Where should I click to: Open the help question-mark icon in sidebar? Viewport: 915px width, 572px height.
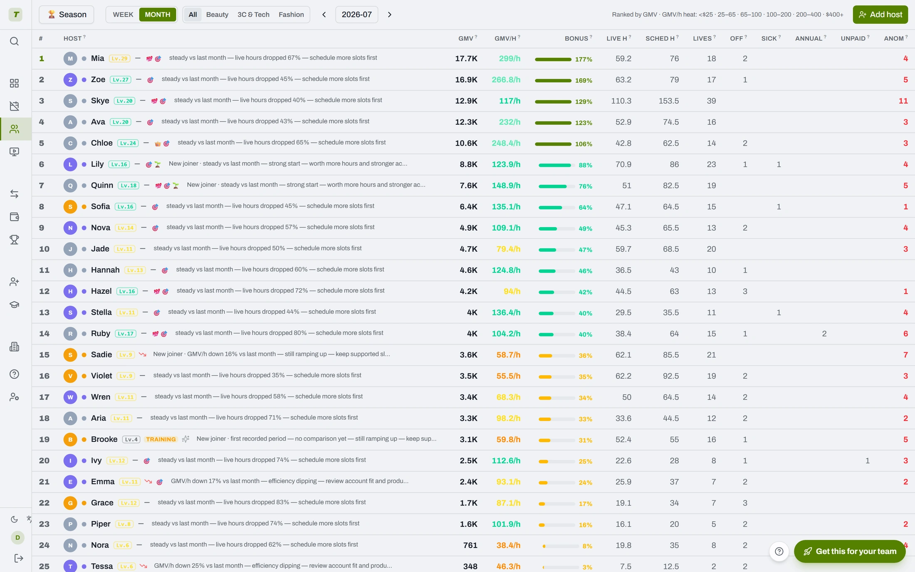(14, 374)
